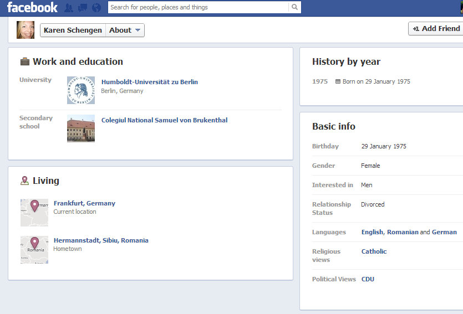The height and width of the screenshot is (314, 463).
Task: Open the notifications globe icon
Action: point(96,8)
